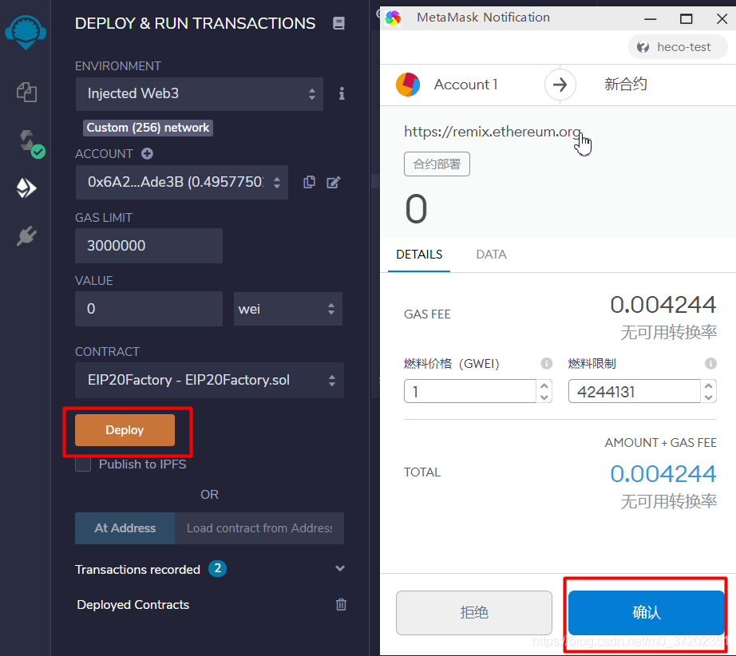Delete deployed contracts with trash icon
The height and width of the screenshot is (656, 736).
341,604
